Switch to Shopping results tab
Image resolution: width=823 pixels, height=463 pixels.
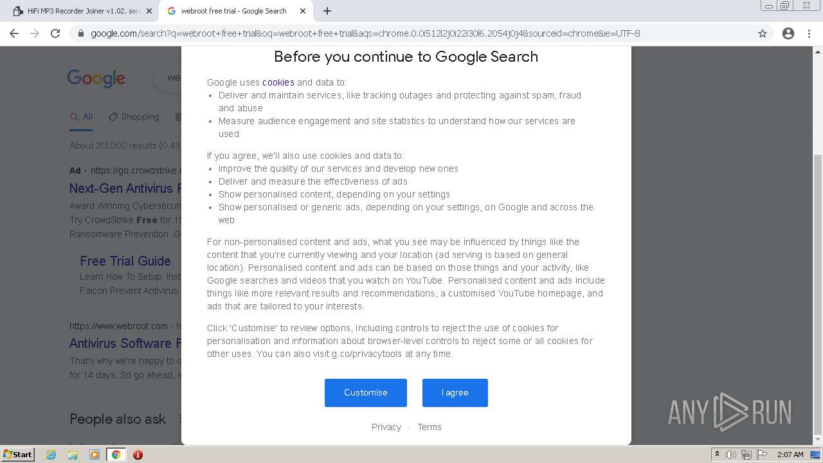pos(134,117)
